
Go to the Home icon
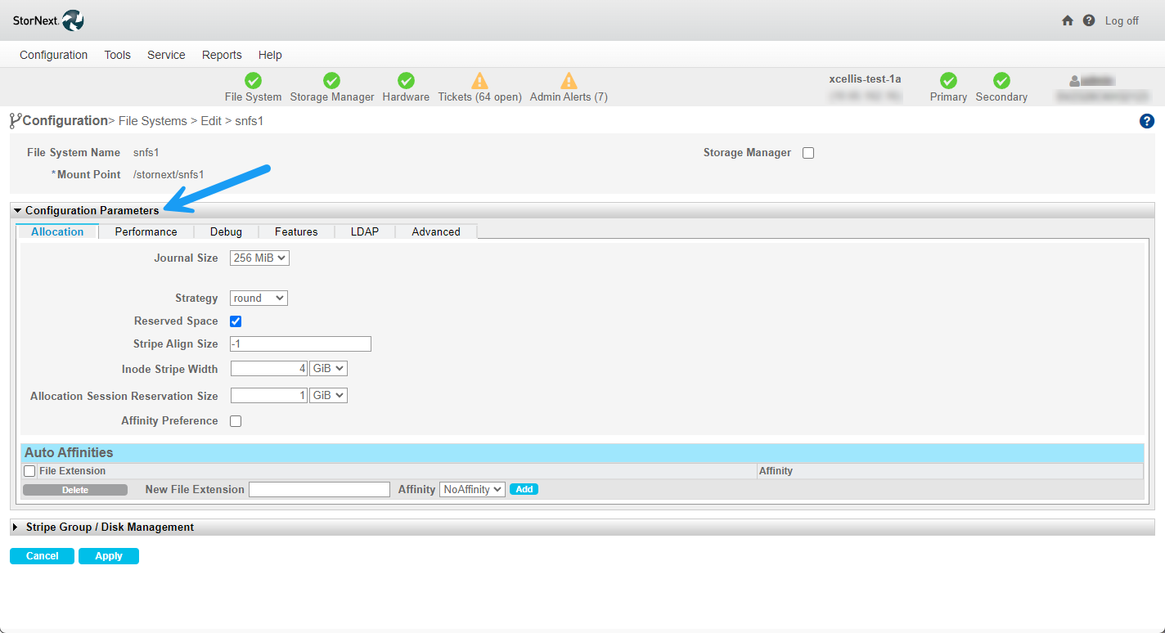[1068, 20]
